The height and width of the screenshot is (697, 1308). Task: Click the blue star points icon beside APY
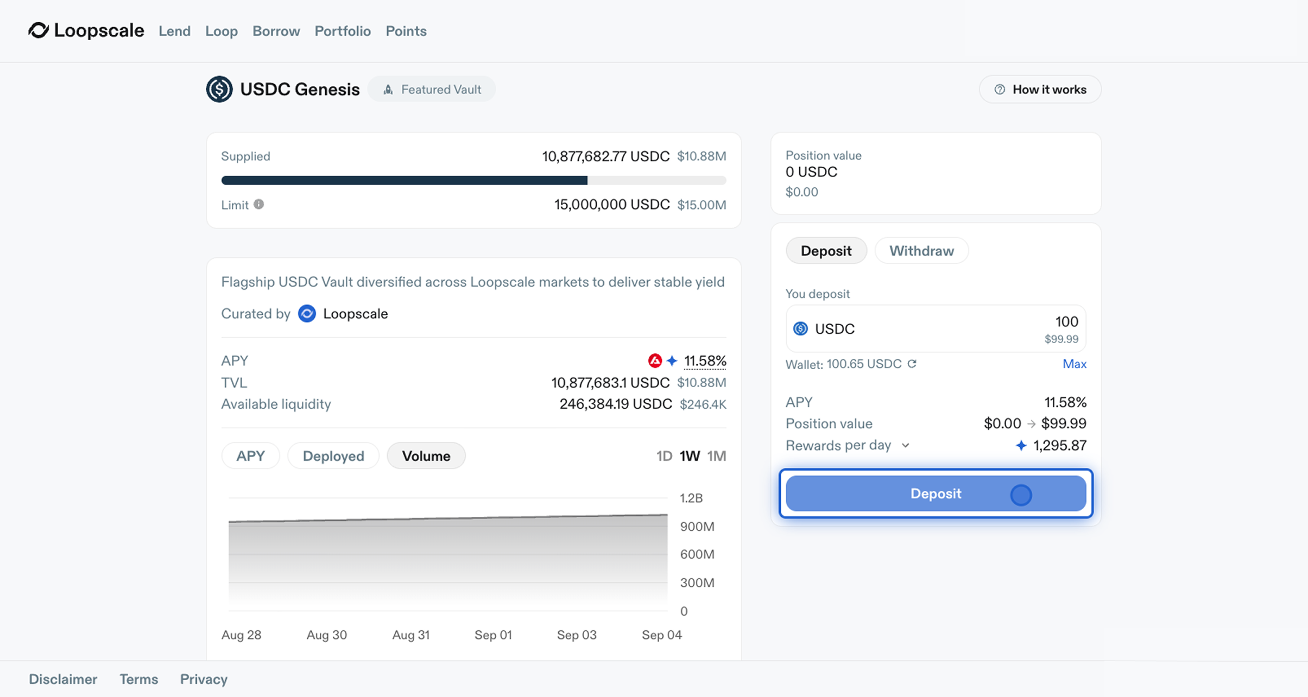[x=672, y=360]
